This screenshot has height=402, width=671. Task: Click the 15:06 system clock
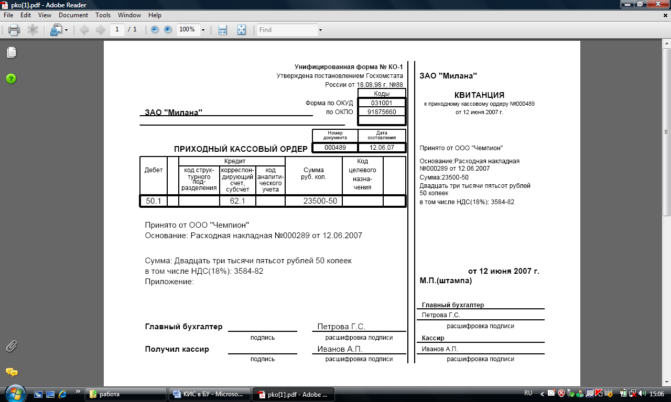[656, 393]
